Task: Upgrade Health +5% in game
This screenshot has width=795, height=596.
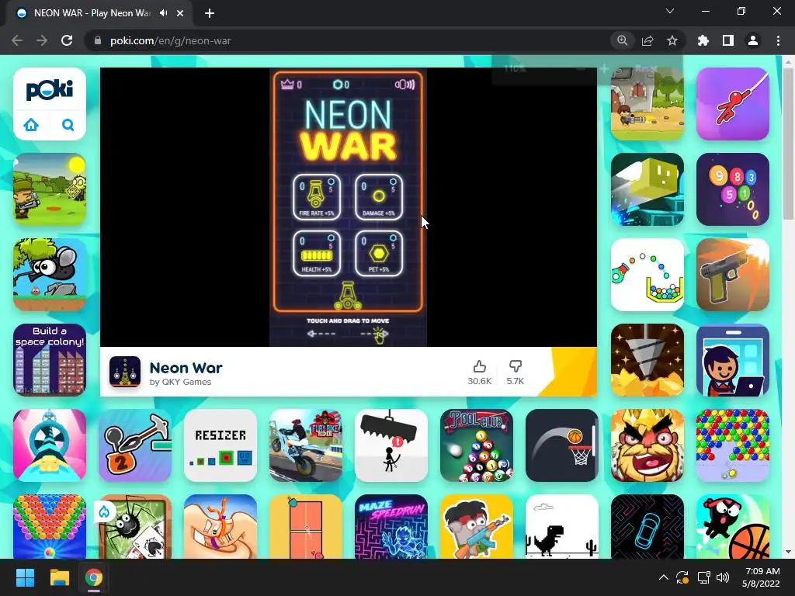Action: (317, 254)
